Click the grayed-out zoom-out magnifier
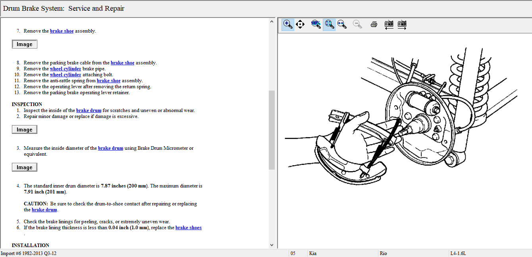Screen dimensions: 532x257 pyautogui.click(x=358, y=24)
